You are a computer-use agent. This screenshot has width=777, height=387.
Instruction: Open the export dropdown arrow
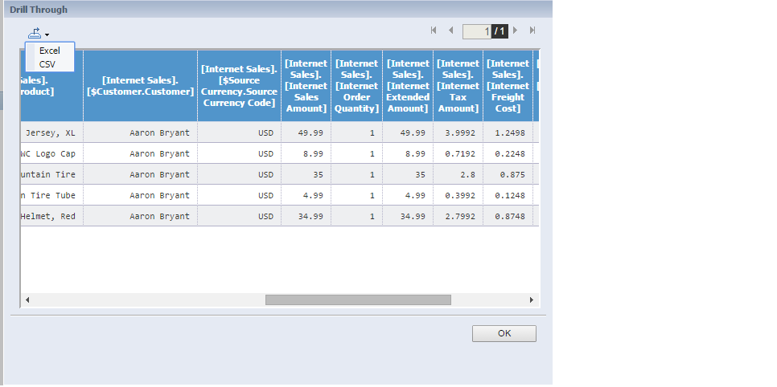(x=47, y=35)
